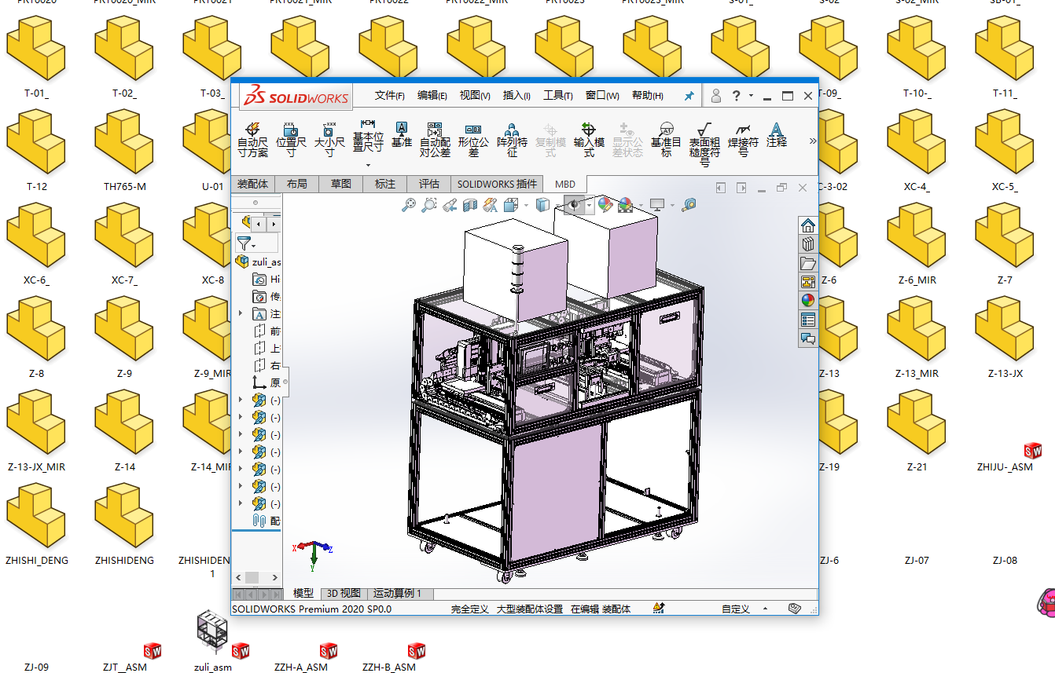Switch to the SOLIDWORKS 插件 tab
This screenshot has width=1055, height=673.
(498, 184)
